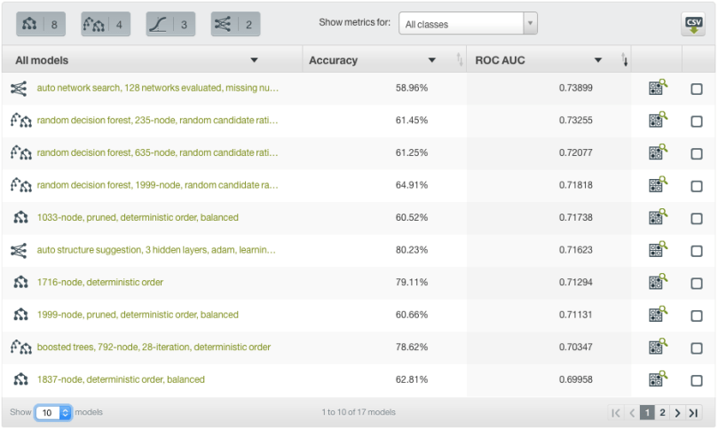The image size is (718, 429).
Task: Open the Accuracy column dropdown
Action: tap(432, 60)
